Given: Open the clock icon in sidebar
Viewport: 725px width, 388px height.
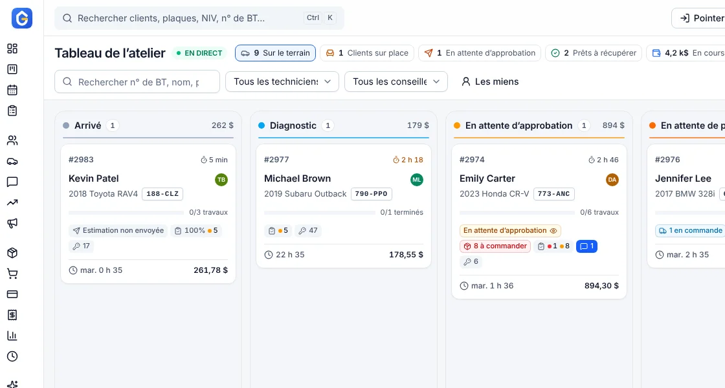Looking at the screenshot, I should tap(12, 356).
